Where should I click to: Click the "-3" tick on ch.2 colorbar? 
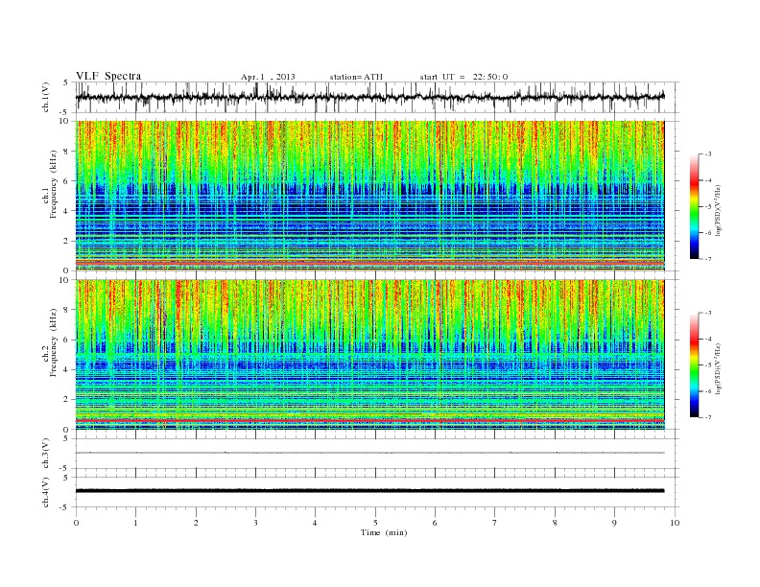coord(708,313)
